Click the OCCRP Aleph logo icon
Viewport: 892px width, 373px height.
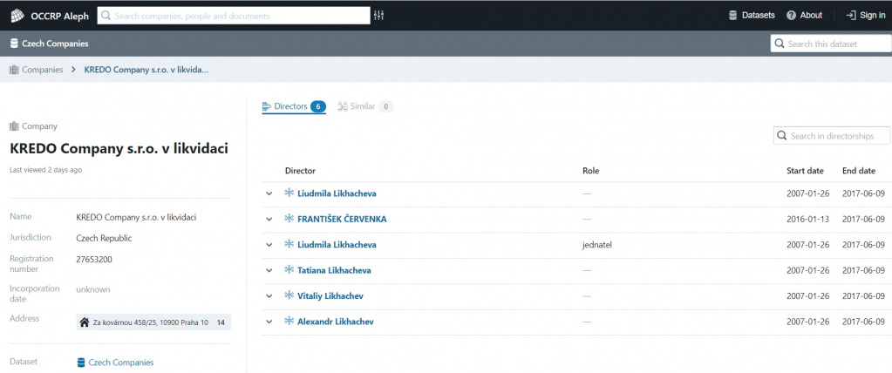17,16
